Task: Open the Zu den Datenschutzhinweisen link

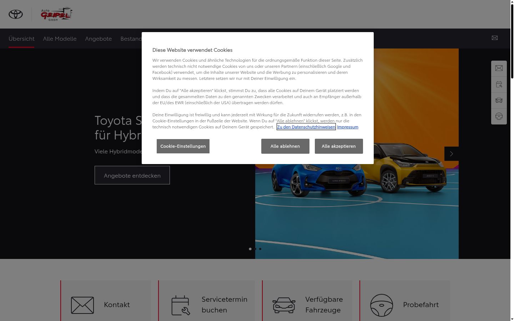Action: [x=306, y=127]
